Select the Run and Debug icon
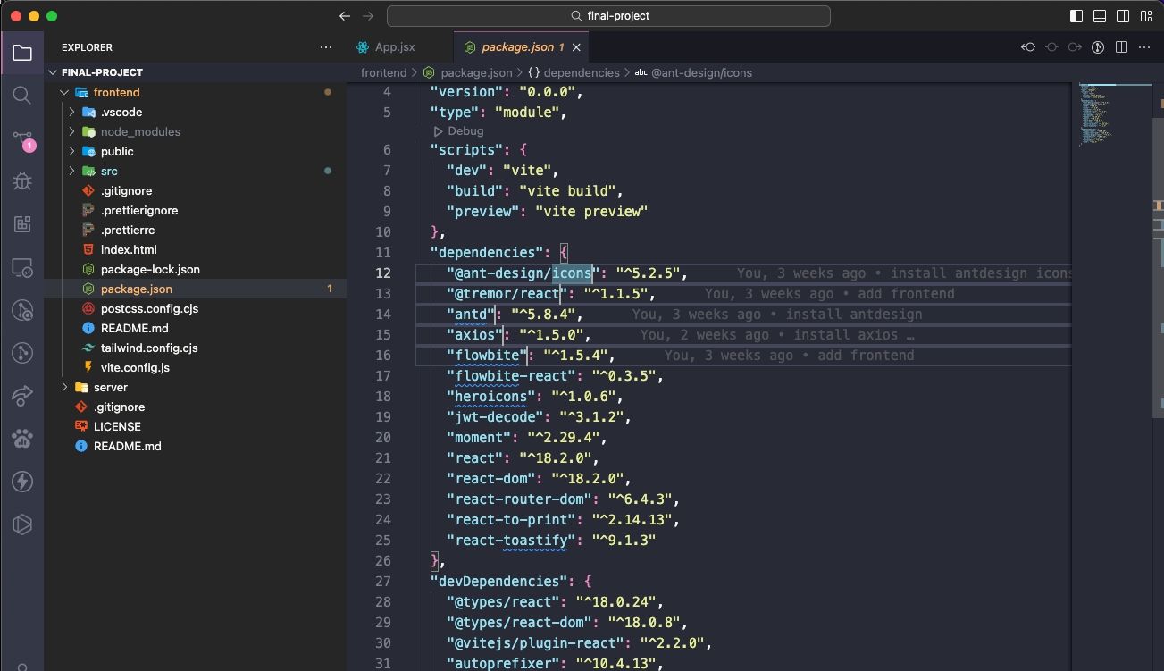The width and height of the screenshot is (1164, 671). pos(22,180)
